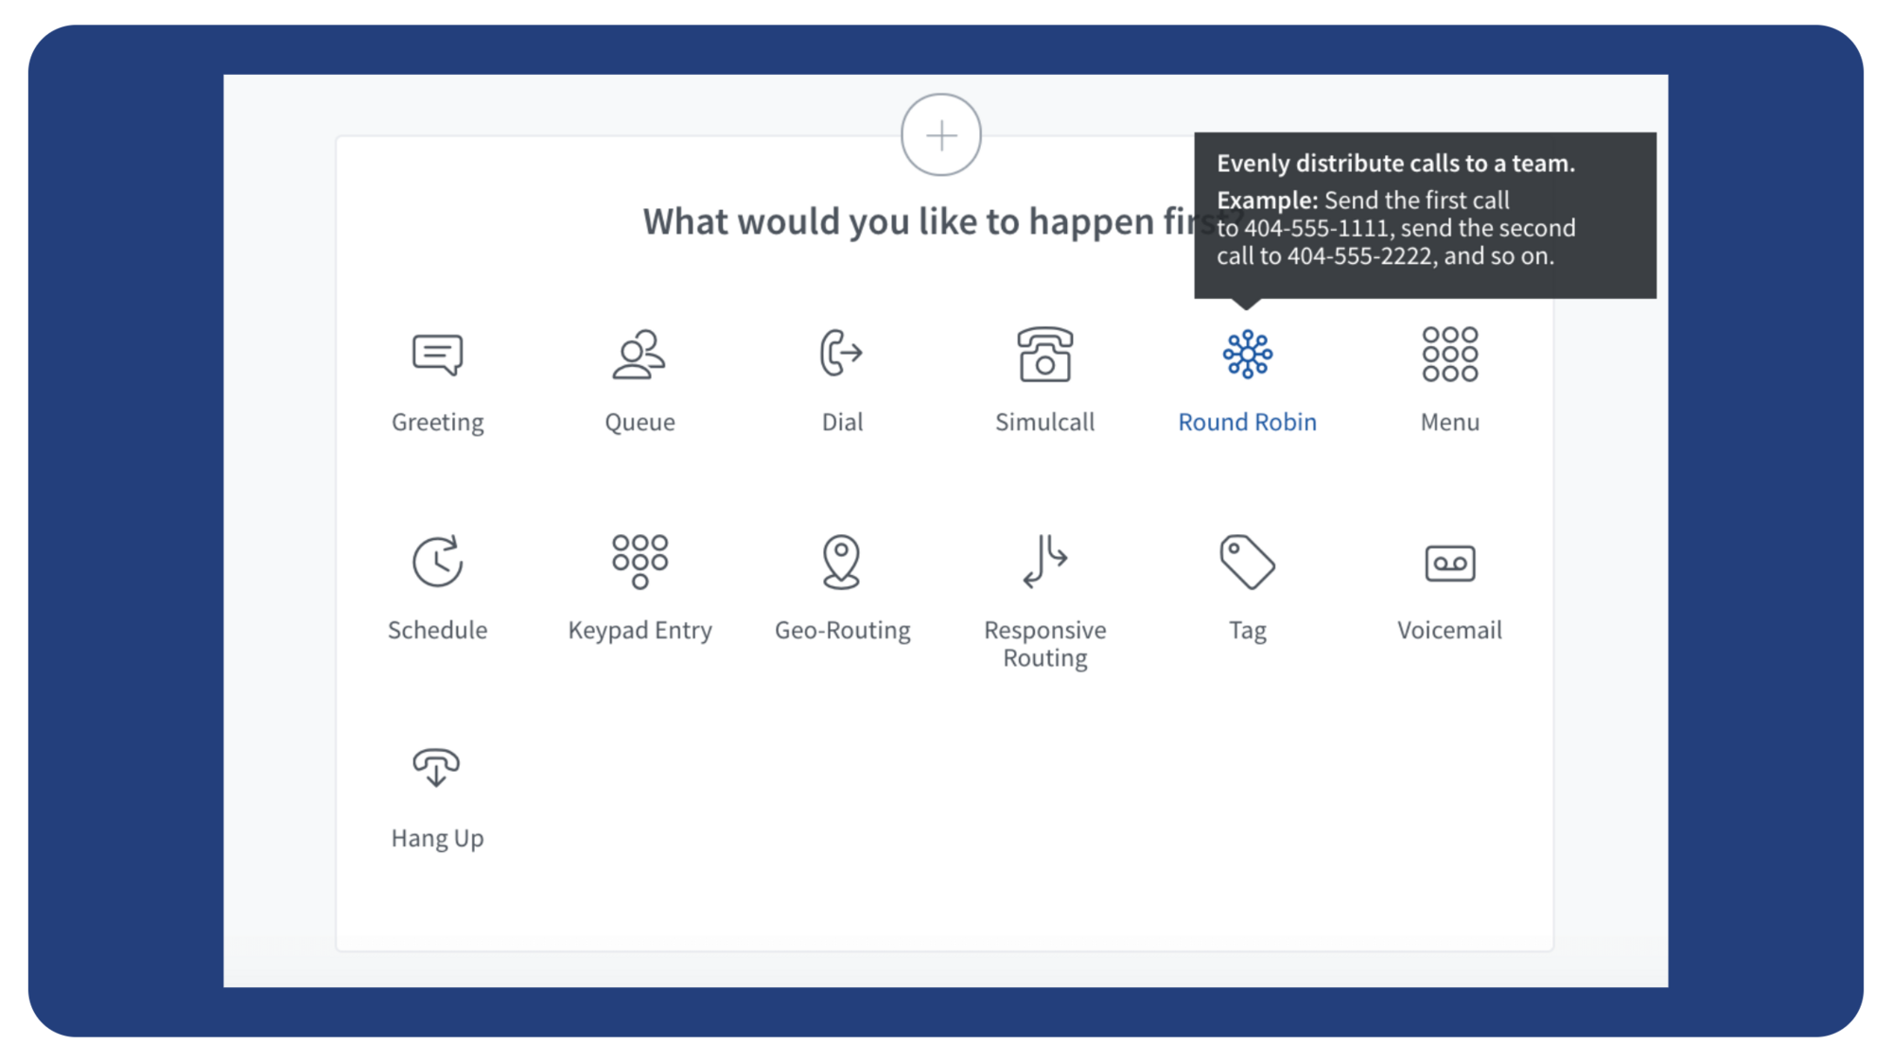
Task: Click the Round Robin icon label
Action: (1248, 422)
